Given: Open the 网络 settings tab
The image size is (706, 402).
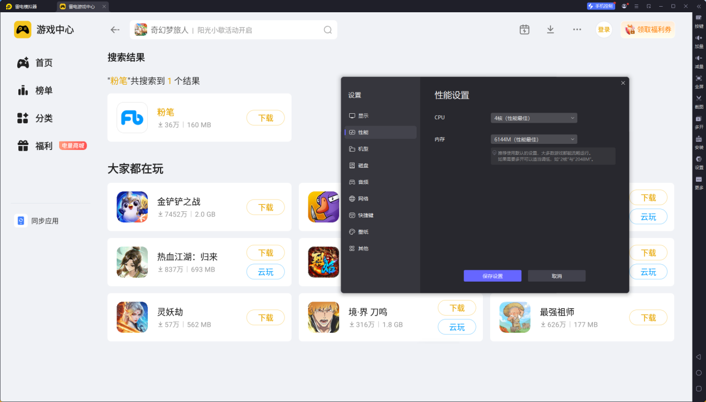Looking at the screenshot, I should 381,198.
